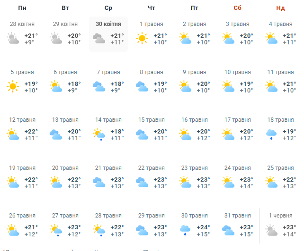Select the highlighted 30 квітня day cell
304x251 pixels.
tap(108, 34)
